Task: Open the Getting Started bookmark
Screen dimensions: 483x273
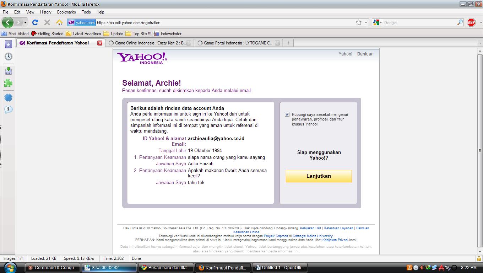Action: (47, 34)
